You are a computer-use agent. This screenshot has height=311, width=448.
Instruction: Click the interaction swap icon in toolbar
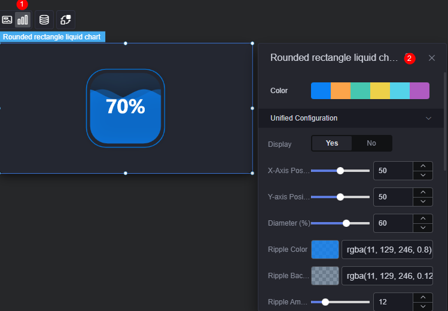click(66, 20)
